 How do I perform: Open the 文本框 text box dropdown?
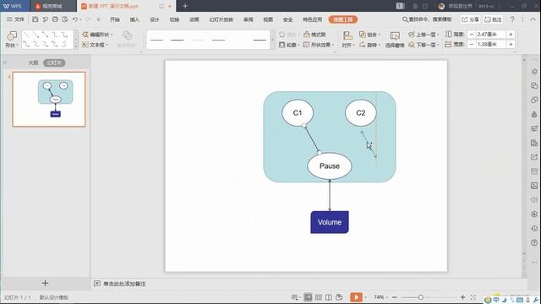click(96, 45)
